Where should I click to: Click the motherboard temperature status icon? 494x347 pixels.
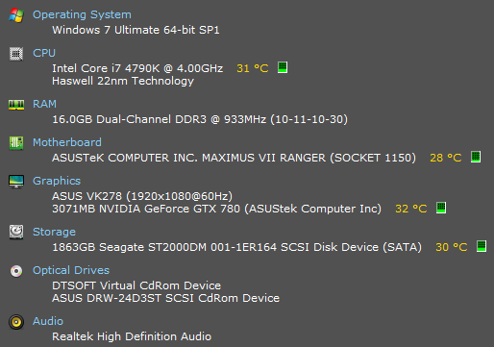tap(476, 157)
